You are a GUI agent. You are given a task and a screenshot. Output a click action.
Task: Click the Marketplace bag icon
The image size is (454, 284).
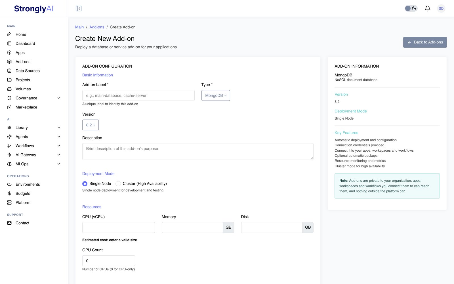[9, 107]
